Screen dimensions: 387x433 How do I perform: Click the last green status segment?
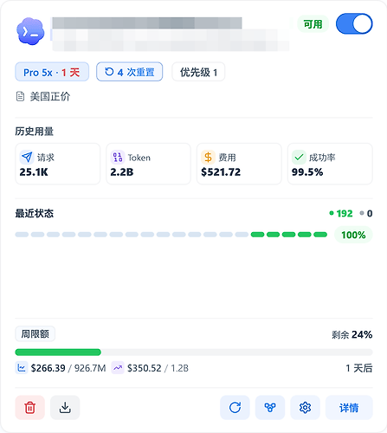click(x=320, y=235)
